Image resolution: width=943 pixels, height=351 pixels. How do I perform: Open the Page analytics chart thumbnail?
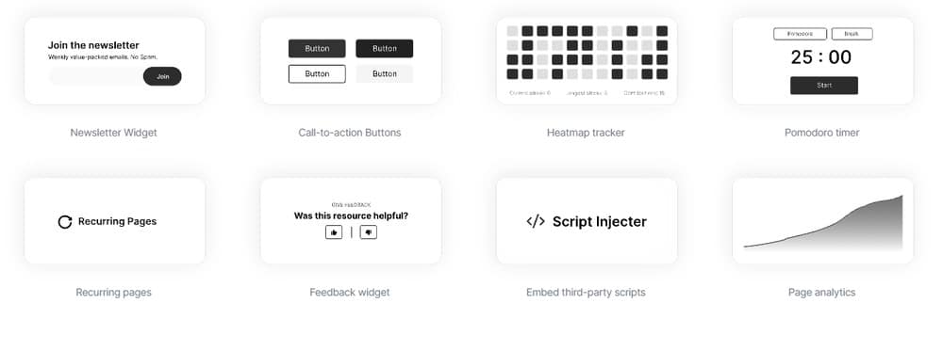(x=822, y=221)
